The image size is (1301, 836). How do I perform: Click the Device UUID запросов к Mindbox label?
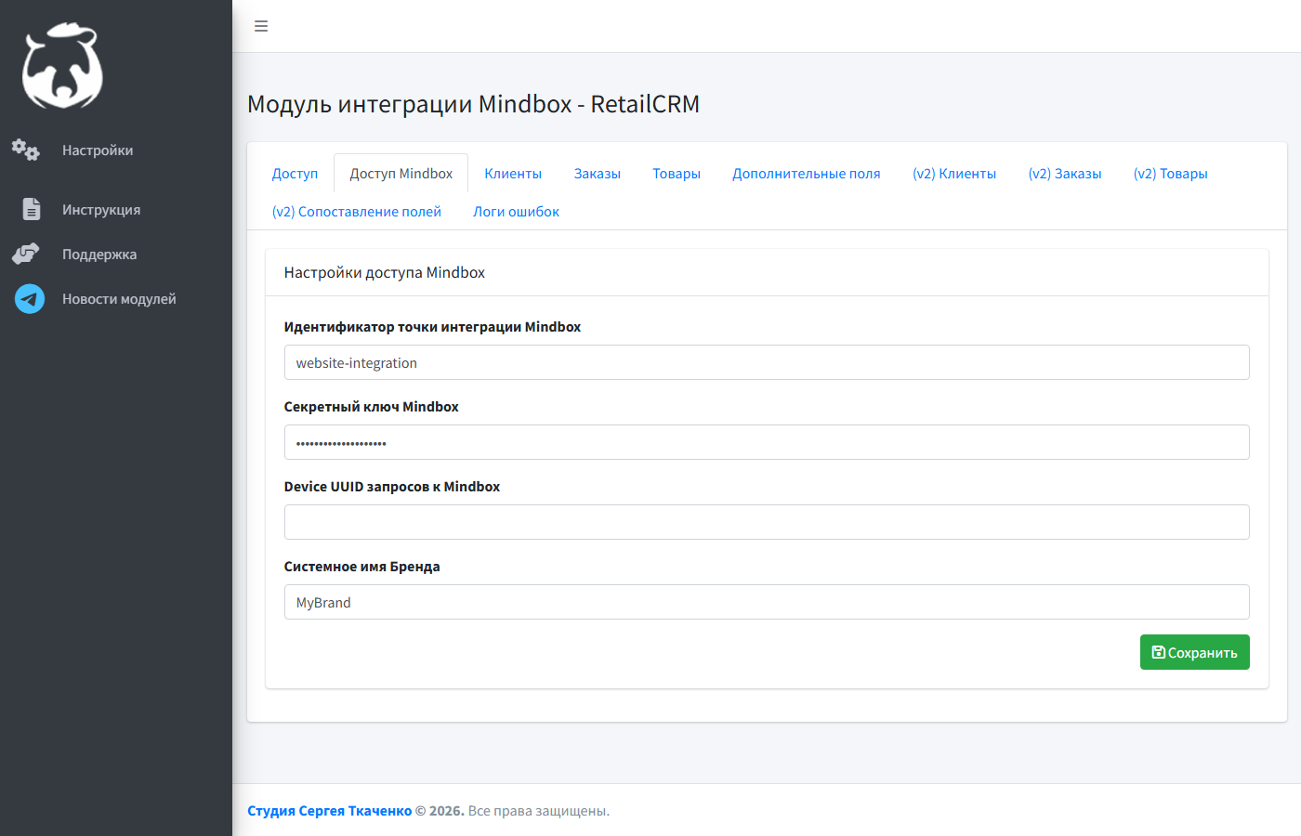(392, 487)
